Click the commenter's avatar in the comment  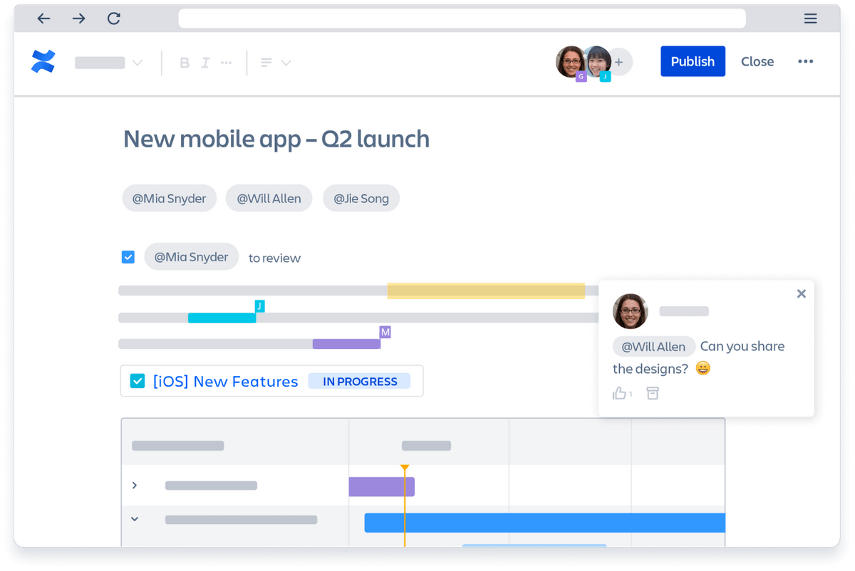pyautogui.click(x=631, y=311)
